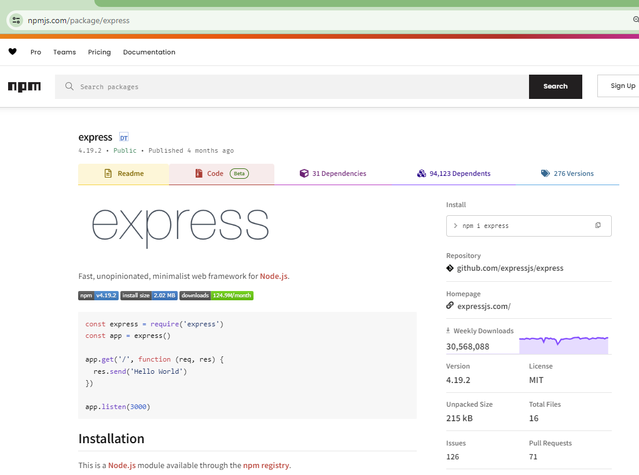
Task: Open the Pro menu link
Action: pyautogui.click(x=36, y=52)
